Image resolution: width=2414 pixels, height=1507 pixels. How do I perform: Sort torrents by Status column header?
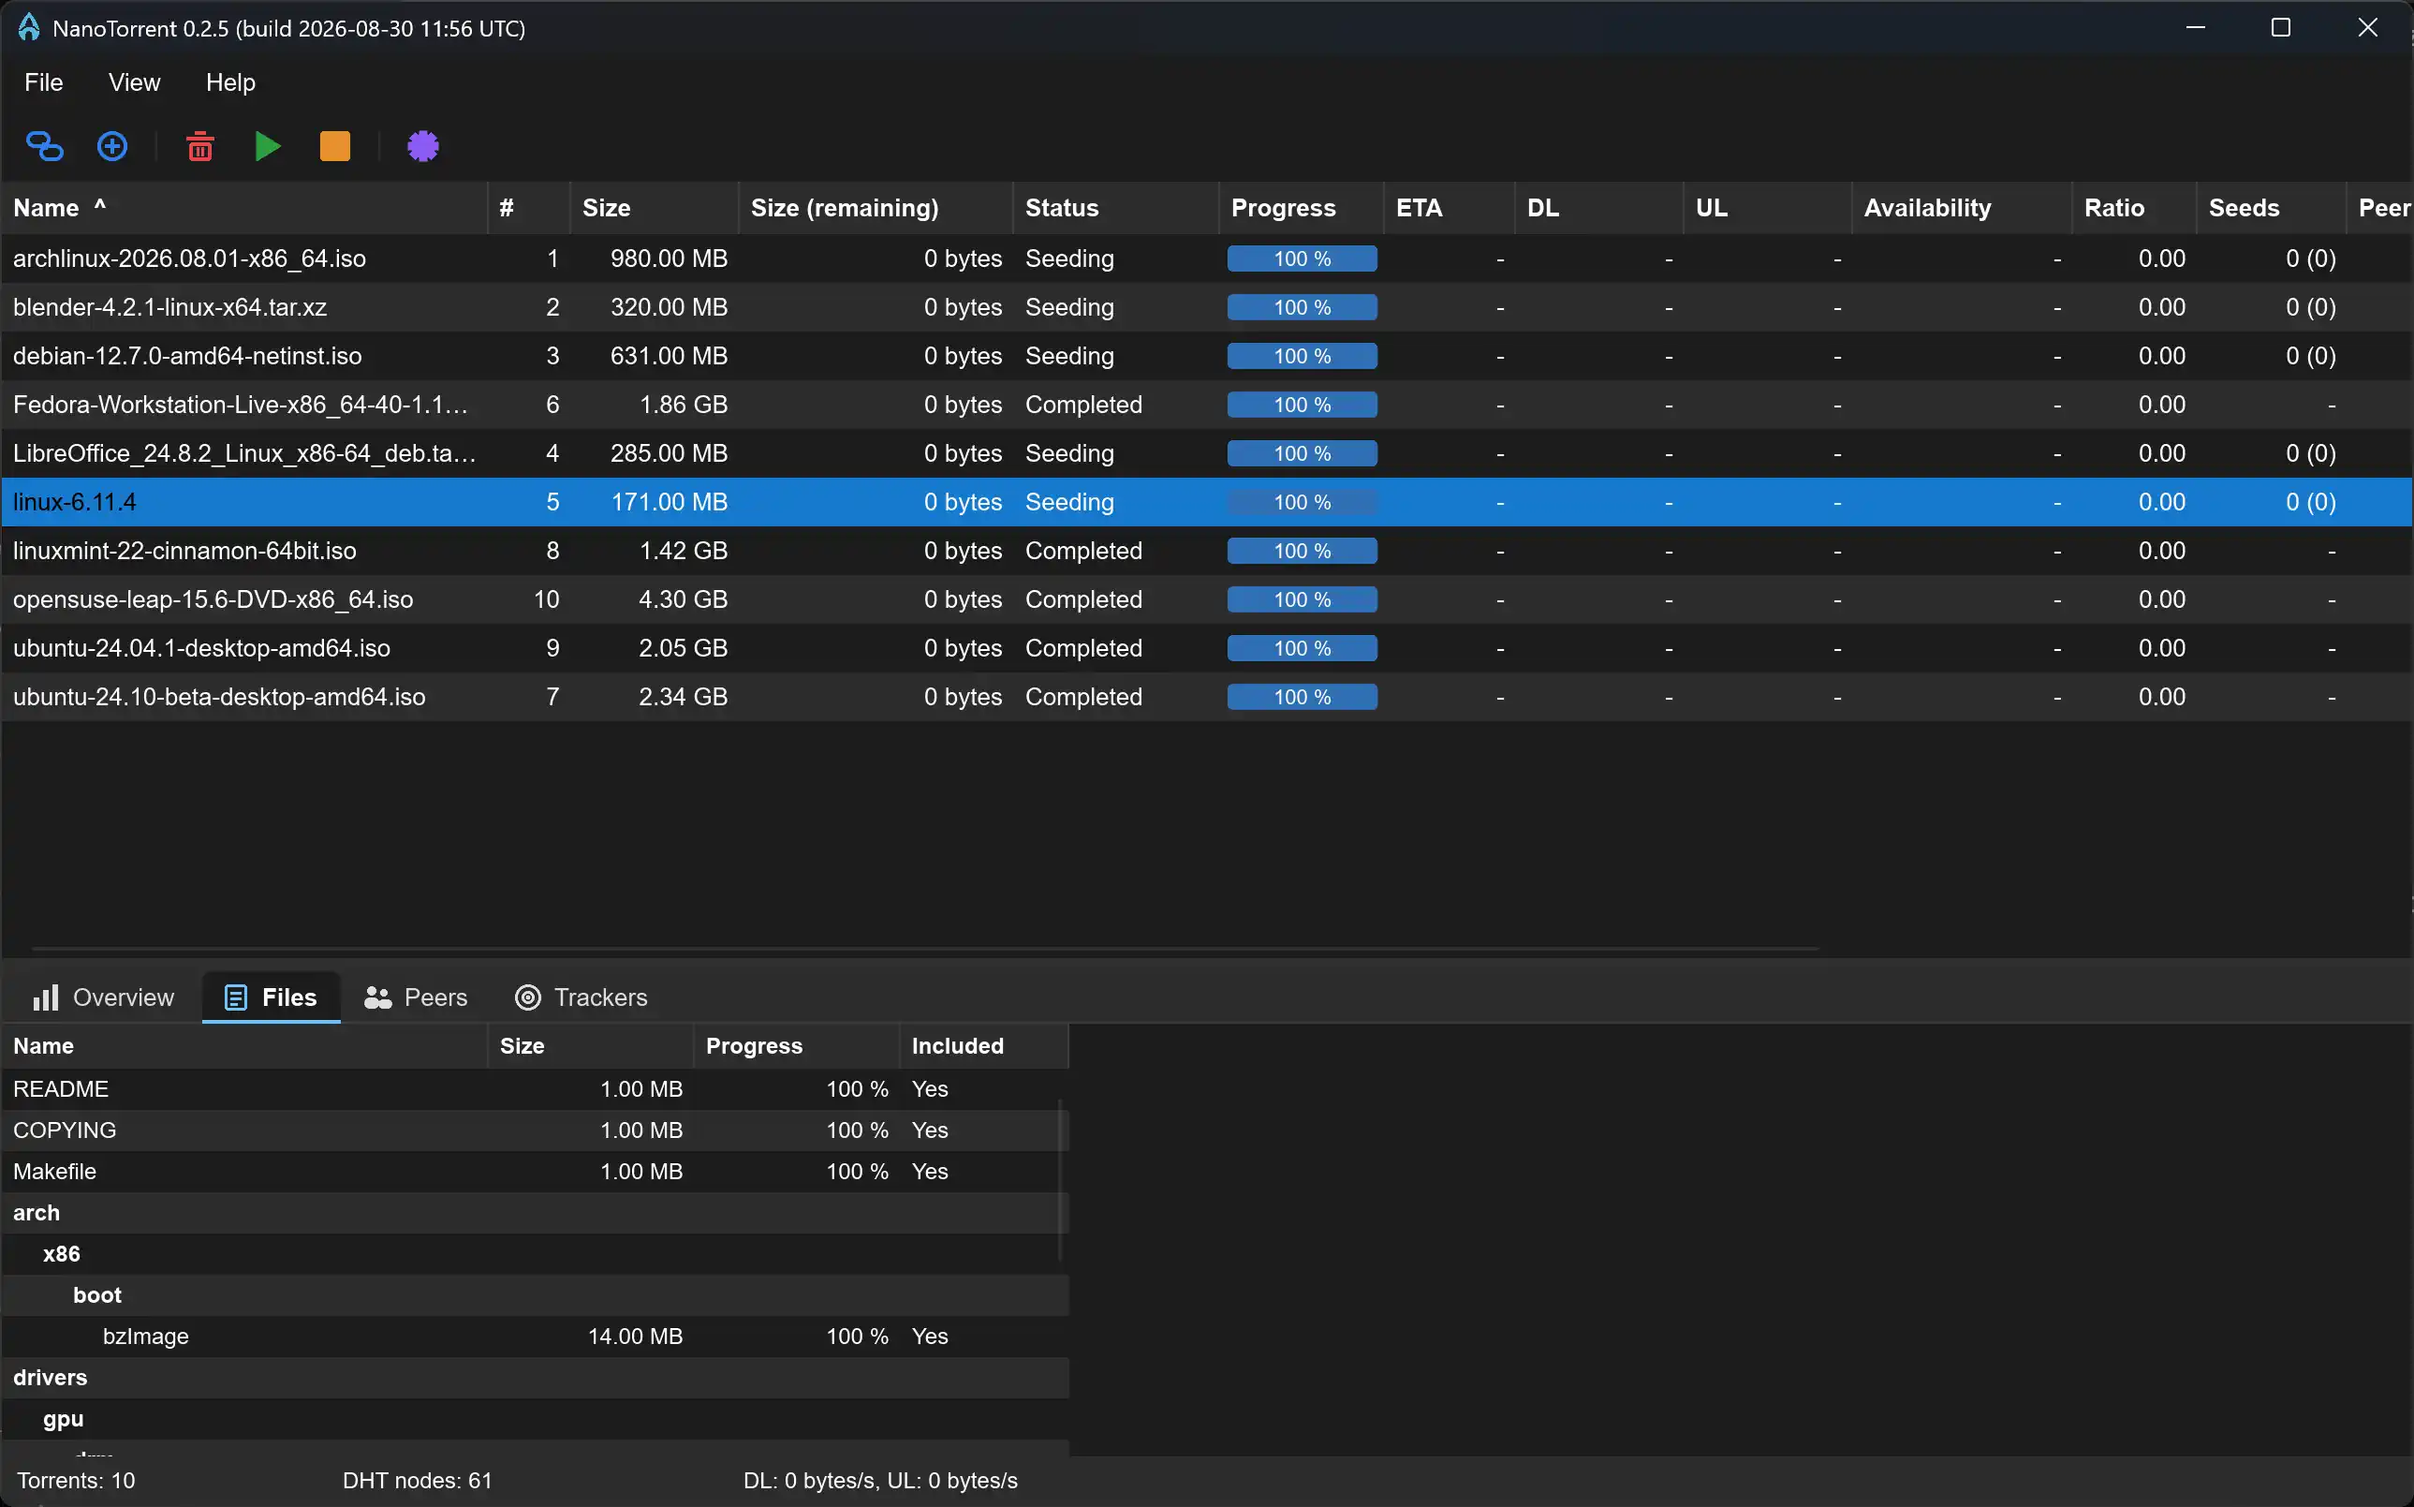pos(1116,207)
